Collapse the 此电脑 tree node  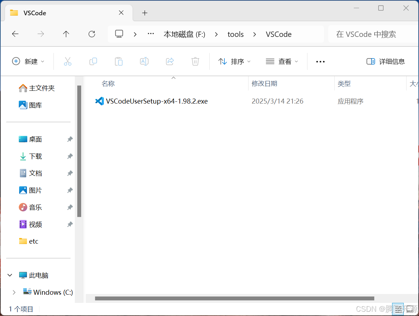[10, 275]
